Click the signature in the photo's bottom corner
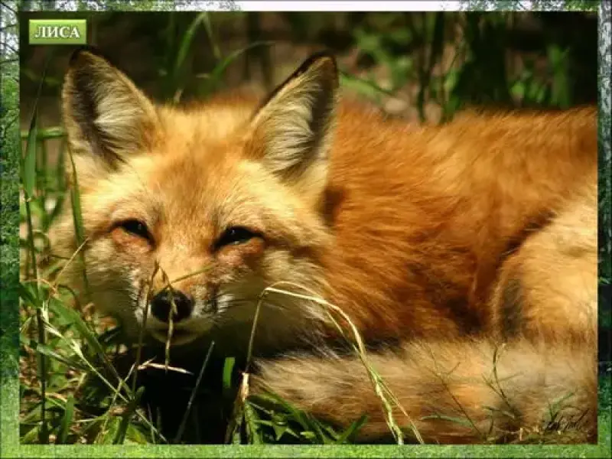Screen dimensions: 612x459 pyautogui.click(x=568, y=419)
